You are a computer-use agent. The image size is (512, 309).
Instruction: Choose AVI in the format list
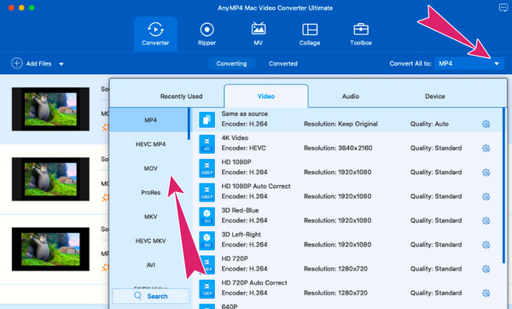tap(150, 265)
